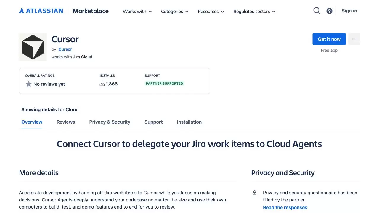
Task: Open the Installation tab
Action: pos(189,122)
